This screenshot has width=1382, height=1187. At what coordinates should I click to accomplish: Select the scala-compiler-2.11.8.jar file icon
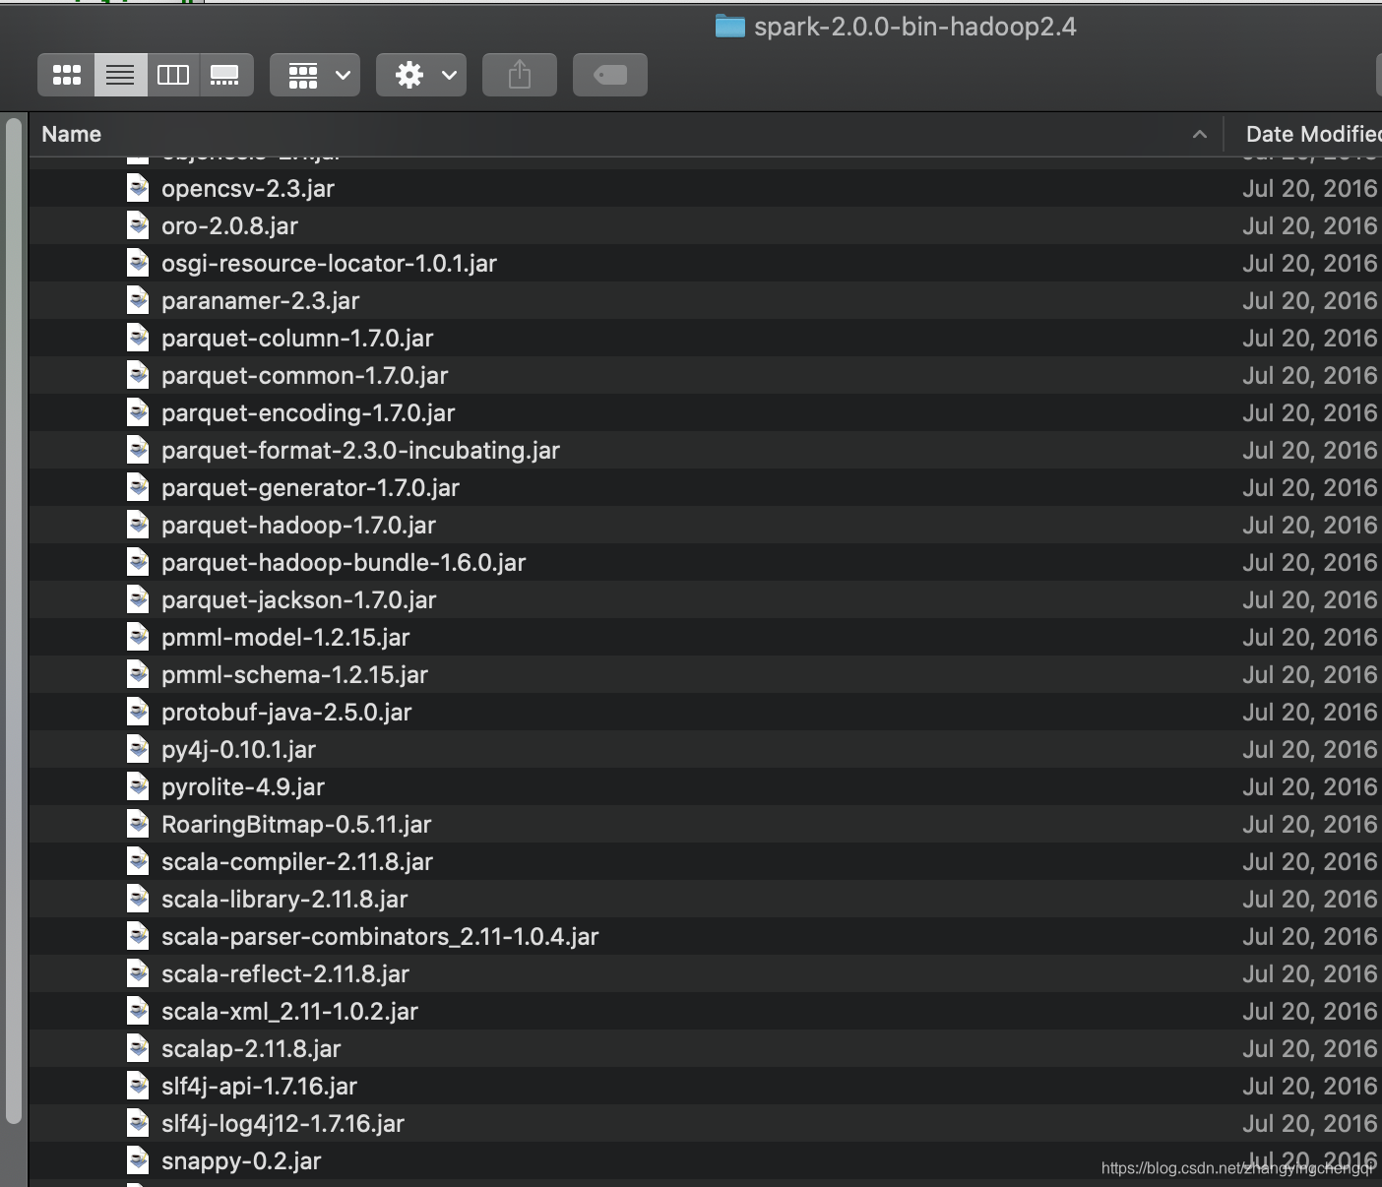(138, 861)
